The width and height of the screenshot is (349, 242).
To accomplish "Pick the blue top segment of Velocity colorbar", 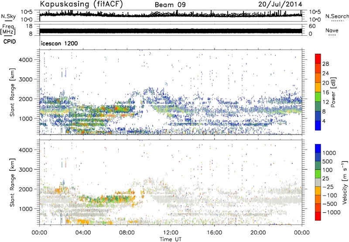I will 318,149.
